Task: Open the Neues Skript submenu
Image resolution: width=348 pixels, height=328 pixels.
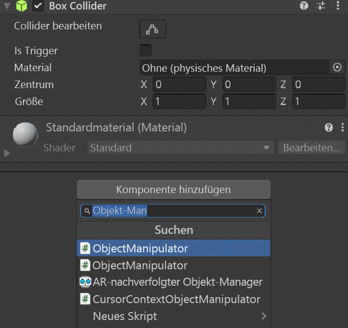Action: pos(174,316)
